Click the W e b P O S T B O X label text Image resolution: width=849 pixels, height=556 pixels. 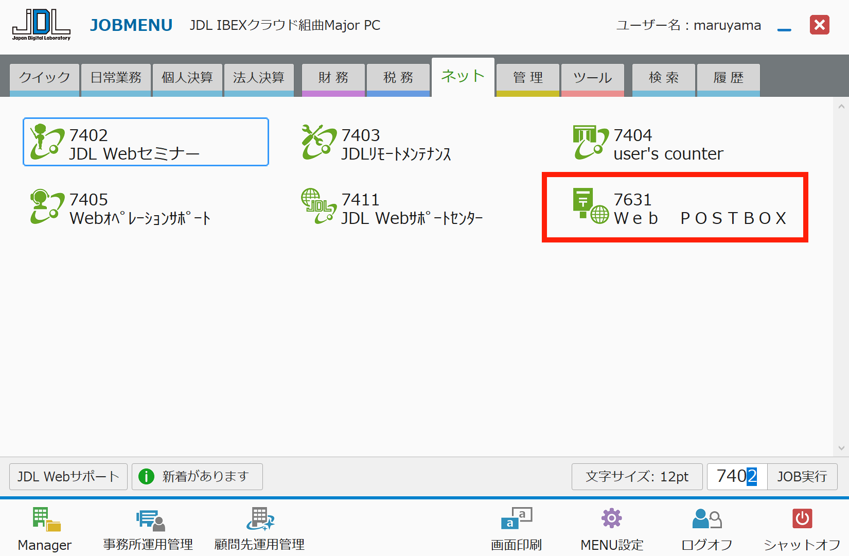[700, 218]
